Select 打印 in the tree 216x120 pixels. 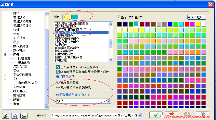(16, 13)
